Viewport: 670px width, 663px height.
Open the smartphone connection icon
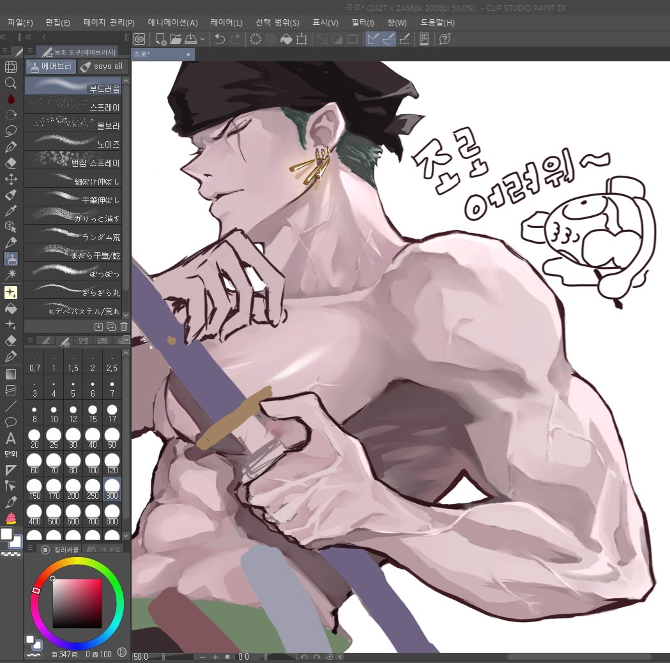click(424, 40)
